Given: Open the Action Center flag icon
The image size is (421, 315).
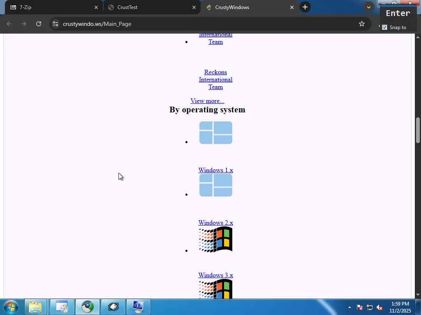Looking at the screenshot, I should tap(359, 307).
